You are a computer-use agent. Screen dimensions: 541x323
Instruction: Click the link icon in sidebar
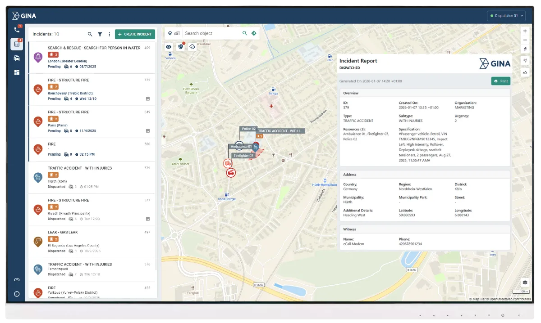coord(17,280)
